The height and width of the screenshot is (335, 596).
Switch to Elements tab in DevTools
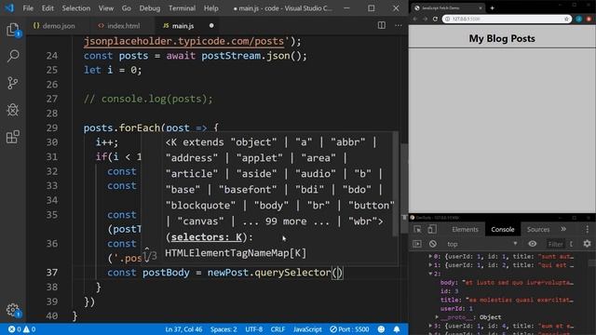point(465,229)
